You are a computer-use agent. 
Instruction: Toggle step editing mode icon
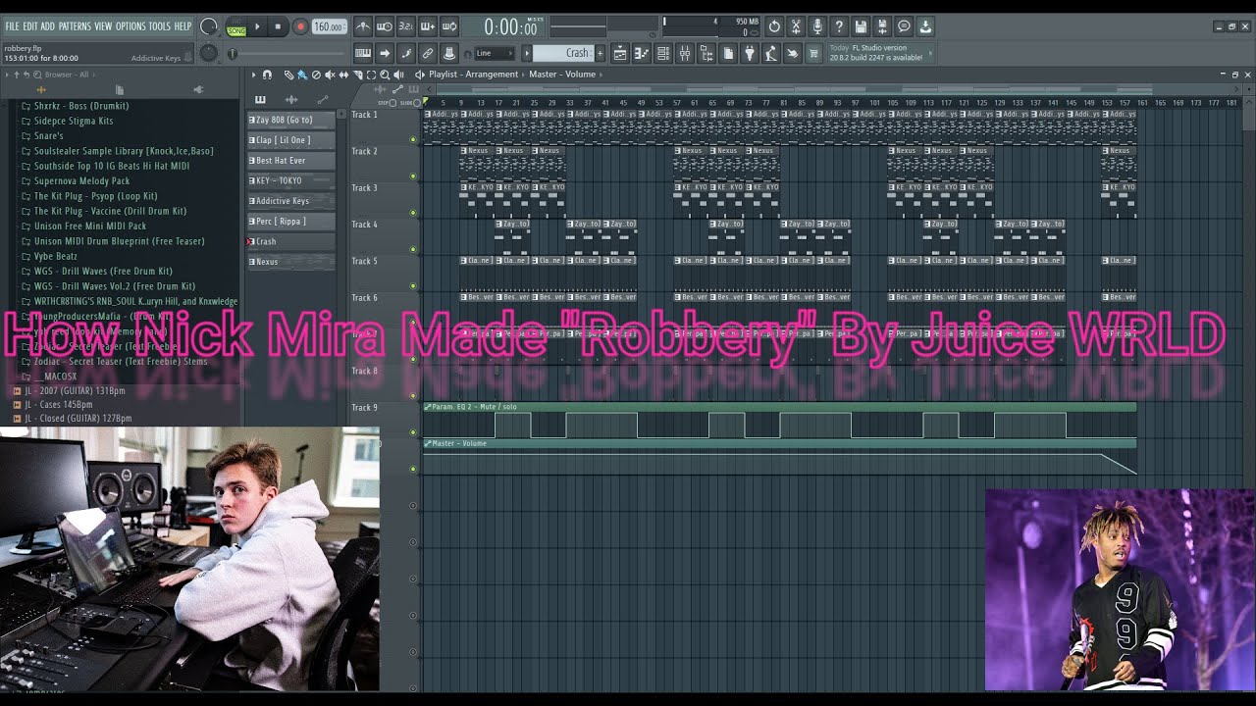pos(406,53)
